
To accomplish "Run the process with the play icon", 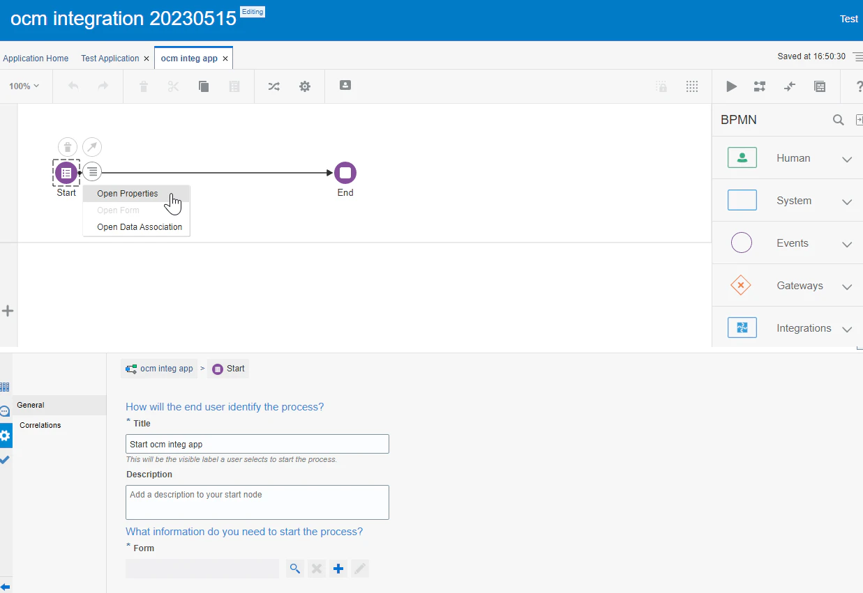I will [731, 86].
